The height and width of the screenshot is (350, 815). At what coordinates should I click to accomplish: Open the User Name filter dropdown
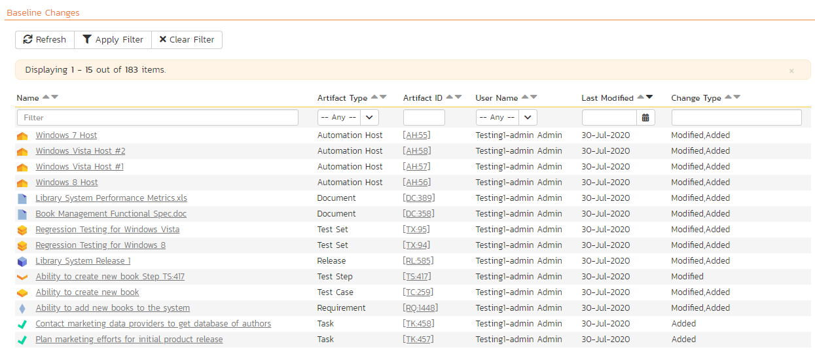click(x=506, y=118)
